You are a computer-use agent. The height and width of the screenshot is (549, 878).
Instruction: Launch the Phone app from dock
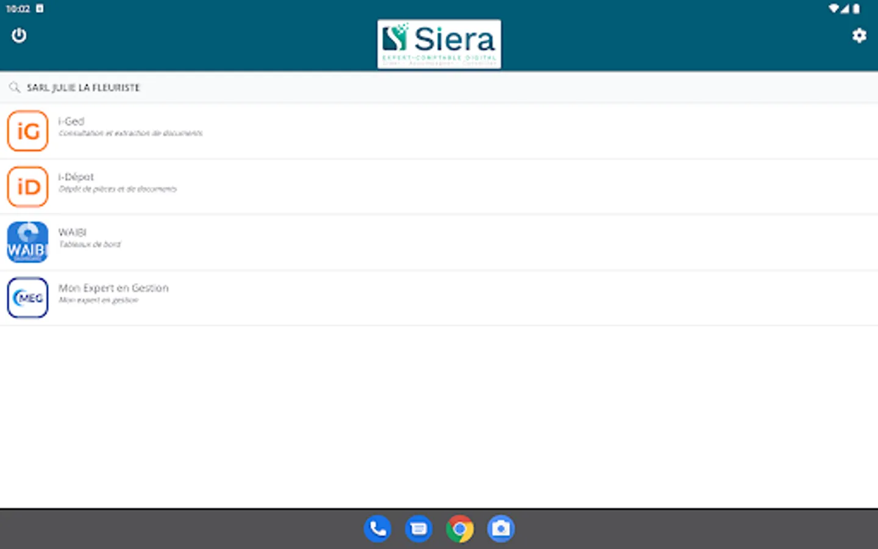[x=377, y=529]
